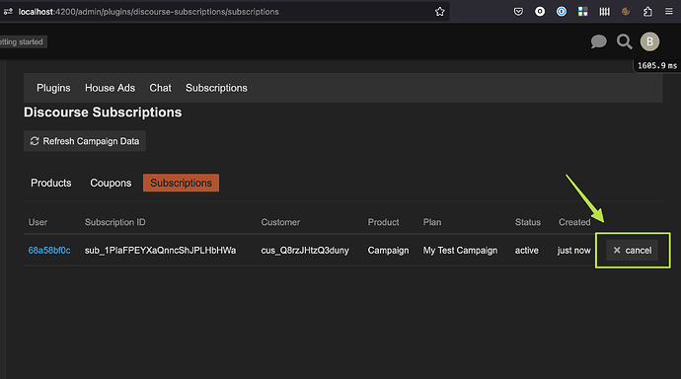Image resolution: width=681 pixels, height=379 pixels.
Task: Click the User column header
Action: pyautogui.click(x=38, y=222)
